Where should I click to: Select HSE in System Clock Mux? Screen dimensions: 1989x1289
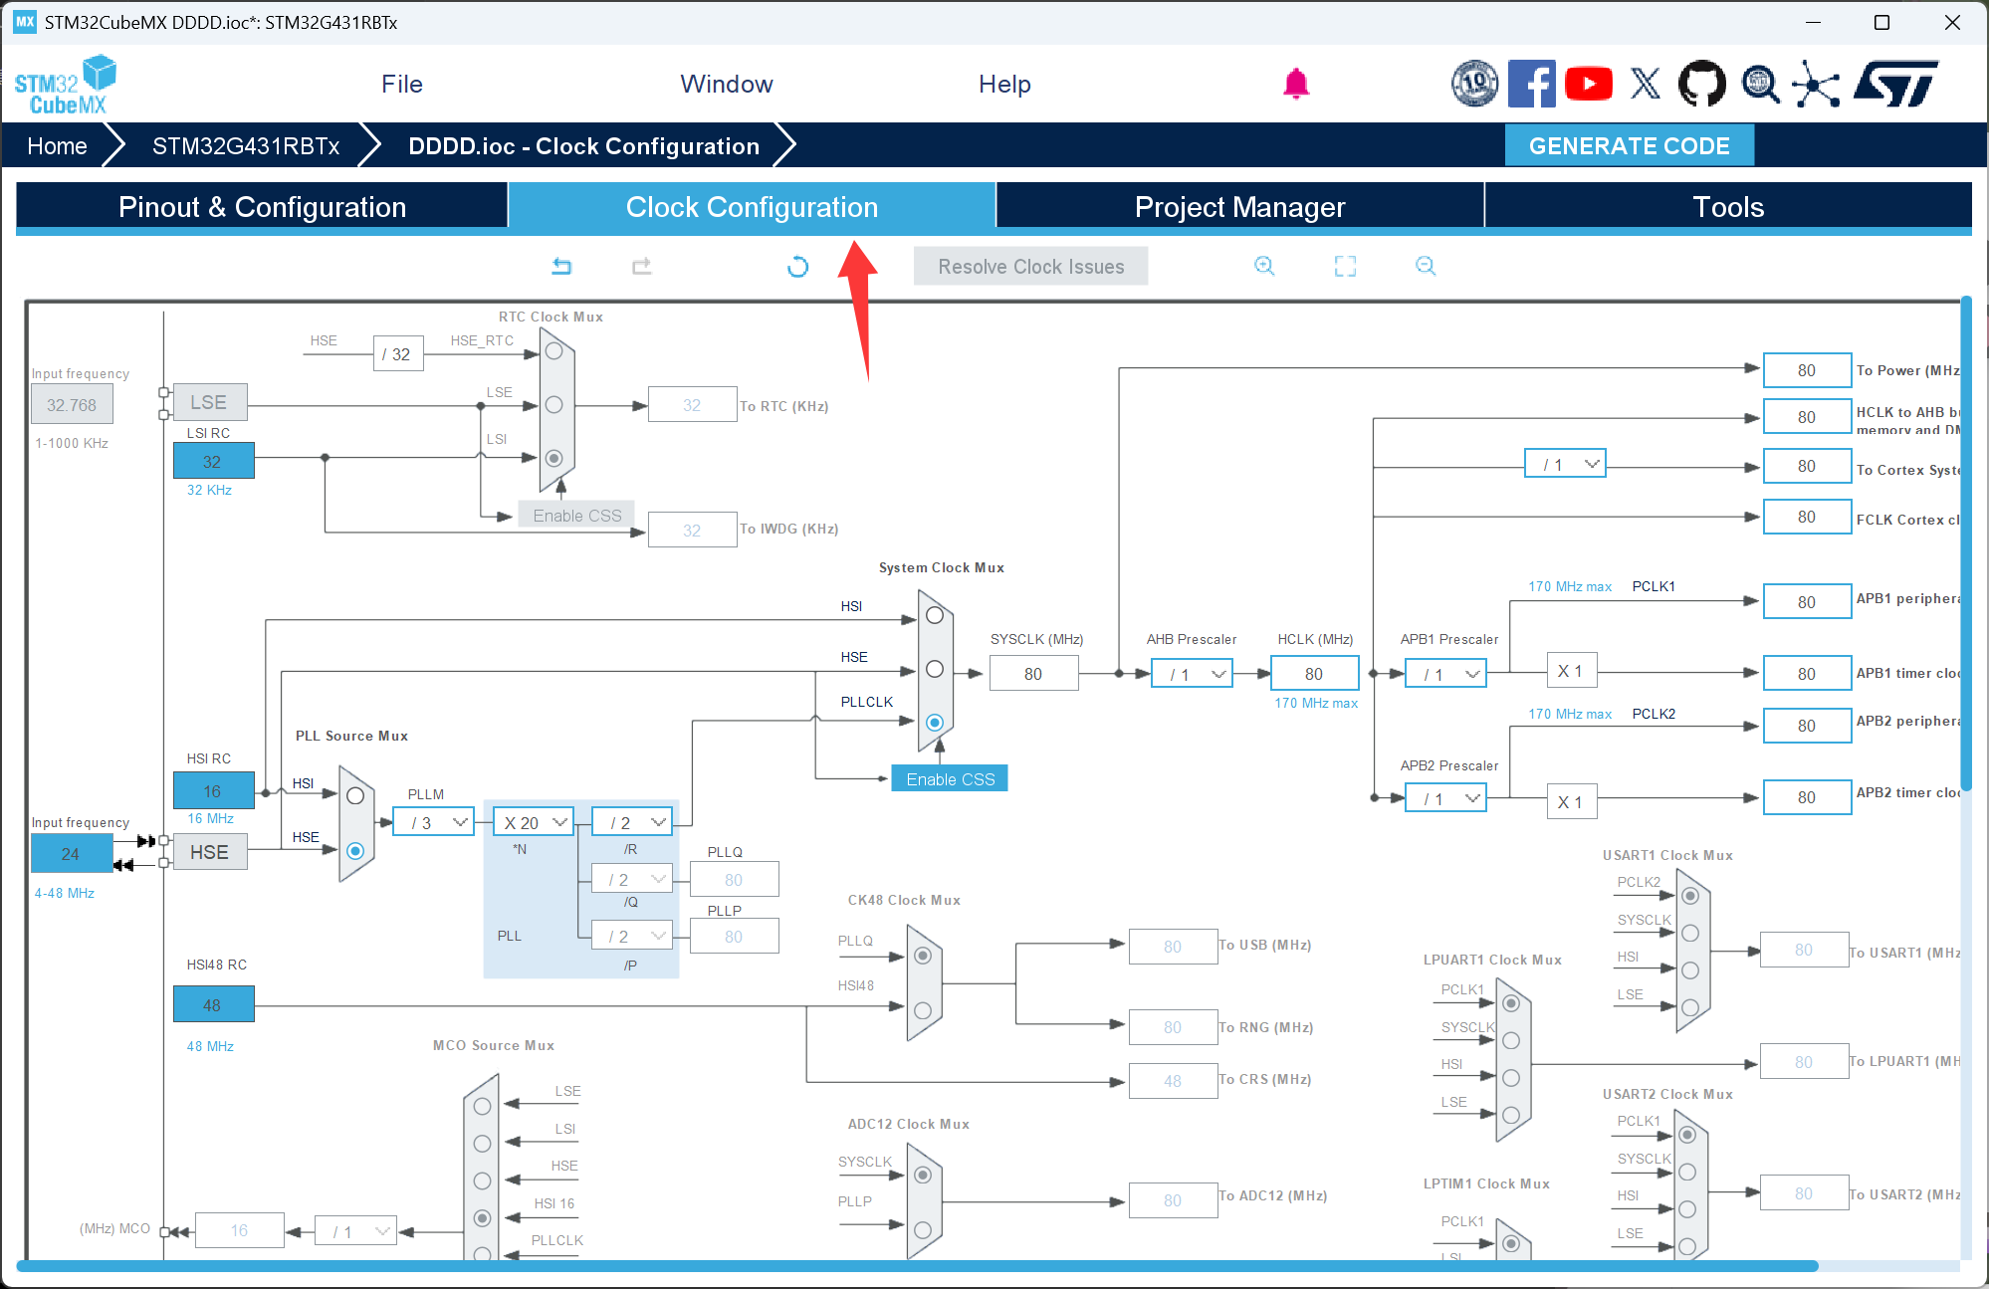[935, 669]
